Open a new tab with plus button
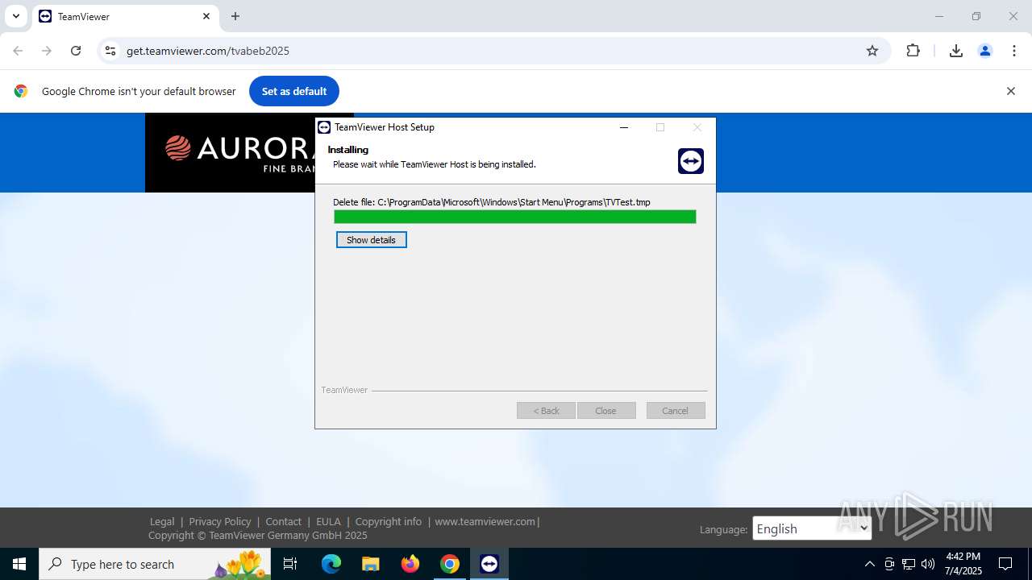1032x580 pixels. [x=235, y=16]
